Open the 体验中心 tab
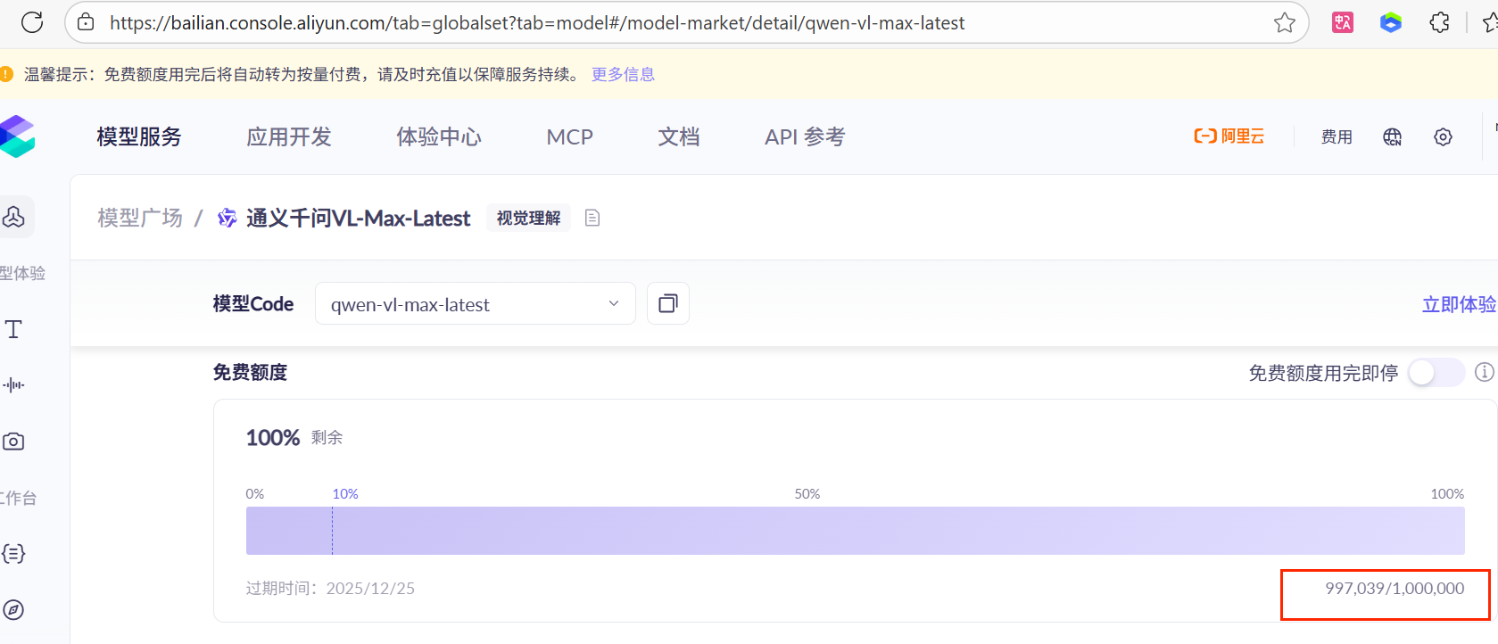Image resolution: width=1498 pixels, height=644 pixels. pyautogui.click(x=439, y=136)
